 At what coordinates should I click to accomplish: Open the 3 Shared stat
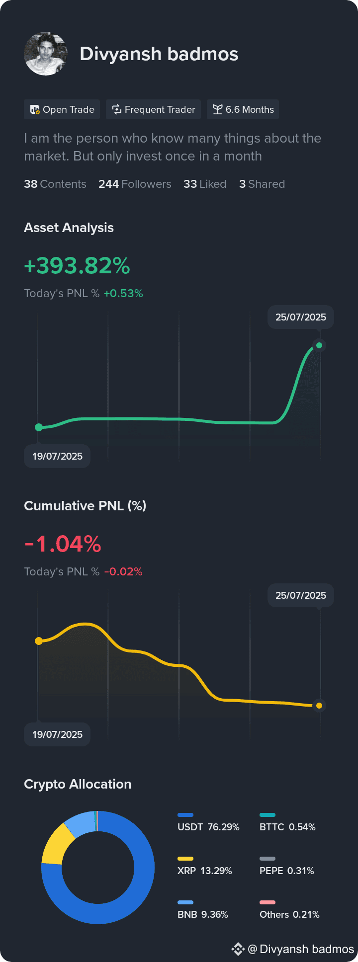(x=262, y=184)
